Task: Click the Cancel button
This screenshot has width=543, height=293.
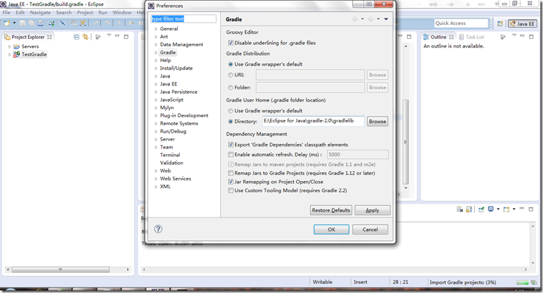Action: coord(370,229)
